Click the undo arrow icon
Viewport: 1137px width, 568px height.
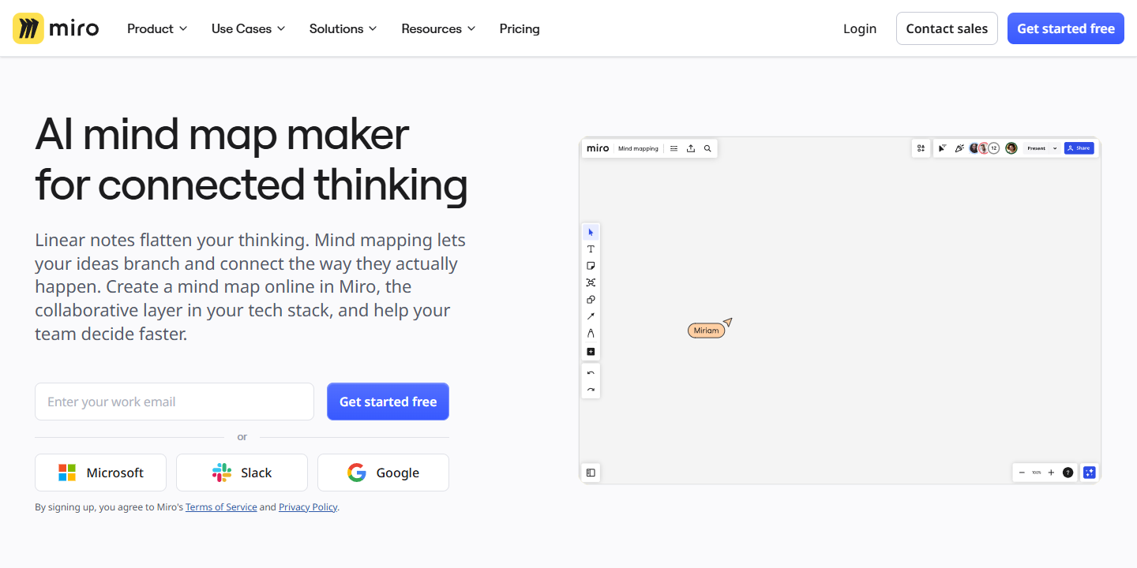pos(591,373)
